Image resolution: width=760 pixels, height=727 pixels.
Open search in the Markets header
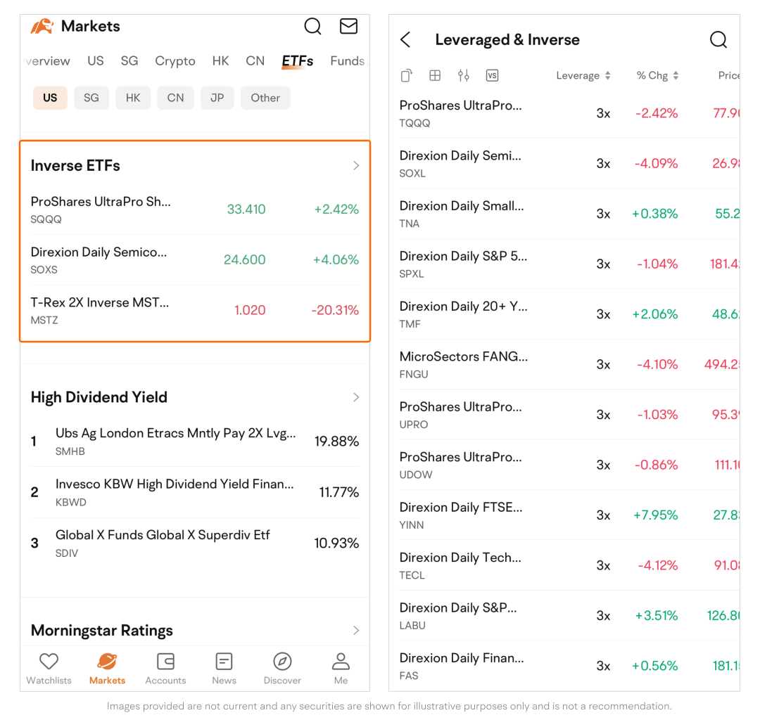(x=312, y=27)
